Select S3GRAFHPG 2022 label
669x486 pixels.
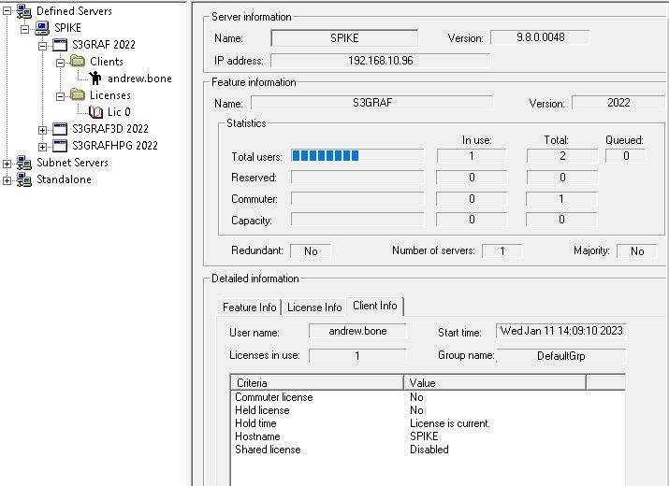[115, 146]
